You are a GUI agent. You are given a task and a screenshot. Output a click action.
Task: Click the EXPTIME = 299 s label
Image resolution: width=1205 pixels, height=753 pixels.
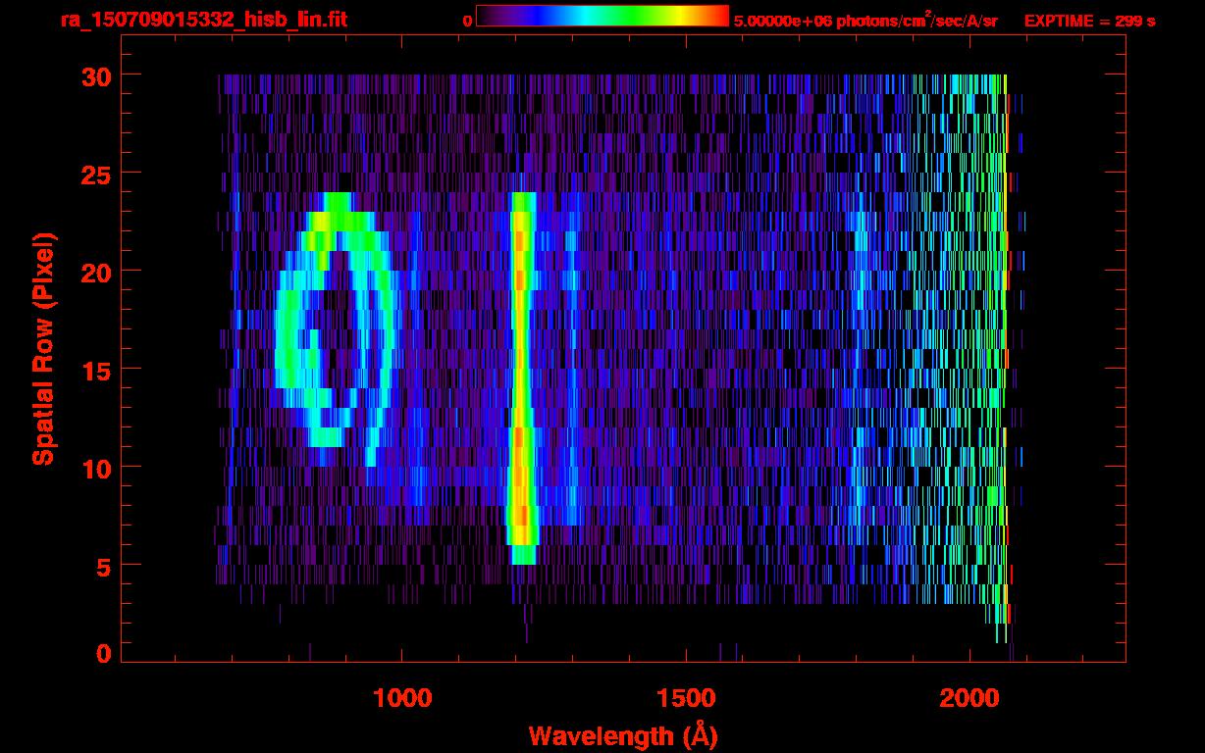[1089, 21]
